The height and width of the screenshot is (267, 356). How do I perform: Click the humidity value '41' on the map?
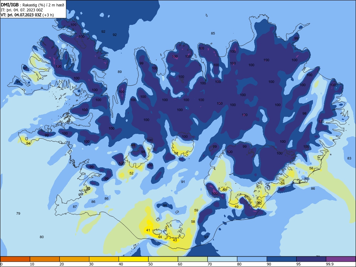pos(148,230)
